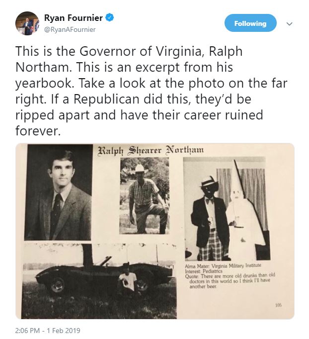The height and width of the screenshot is (339, 309).
Task: Click the Ralph Shearer Northam heading
Action: [x=151, y=150]
